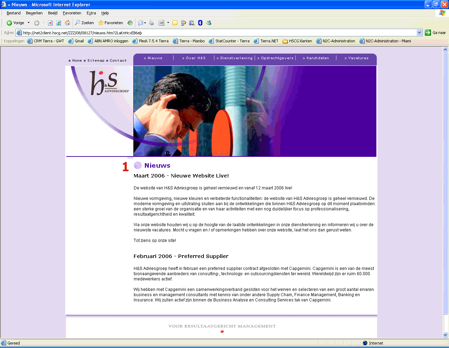Select the Over H&S navigation tab
This screenshot has height=348, width=449.
pos(194,58)
